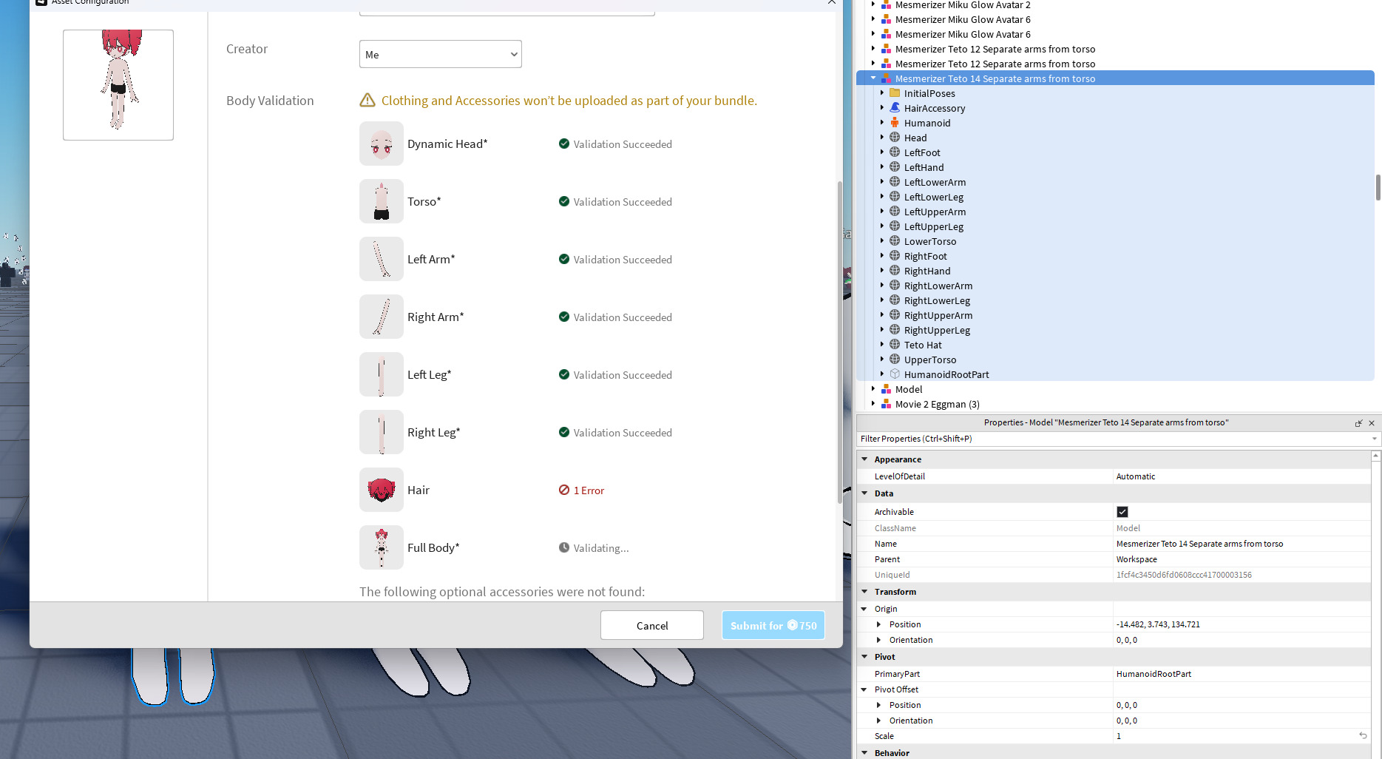Collapse the Appearance section in Properties

click(864, 459)
